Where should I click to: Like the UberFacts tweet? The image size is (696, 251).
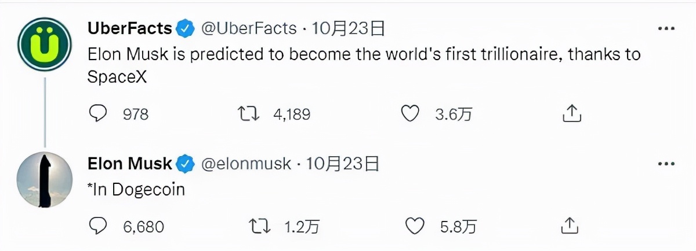(x=411, y=114)
